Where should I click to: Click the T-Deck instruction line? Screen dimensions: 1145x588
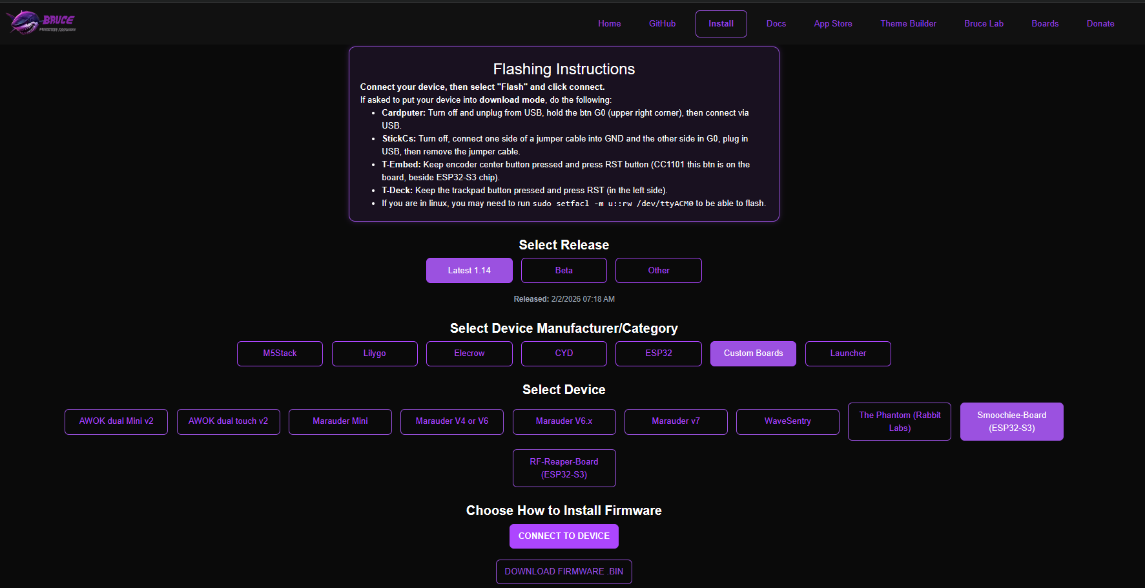coord(524,191)
